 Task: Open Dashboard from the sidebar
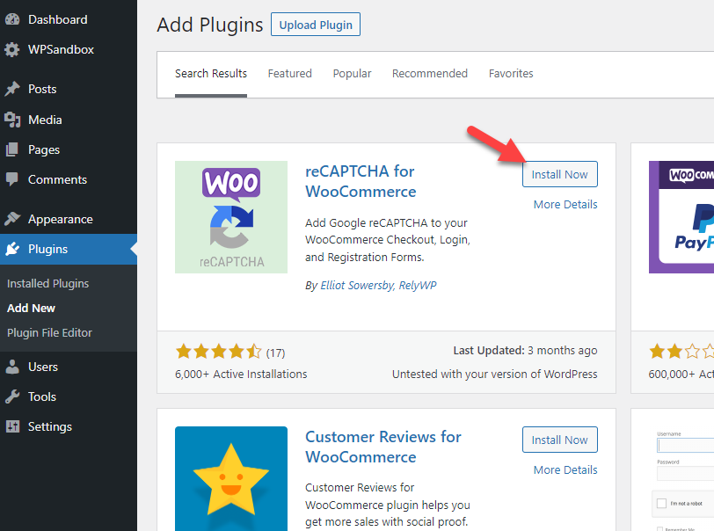(x=58, y=19)
